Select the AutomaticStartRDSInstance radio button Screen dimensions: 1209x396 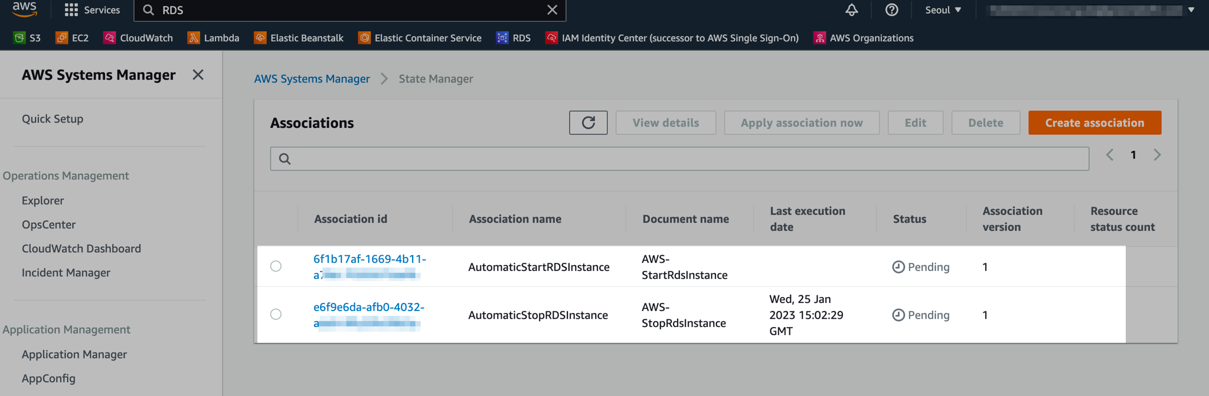click(x=276, y=266)
